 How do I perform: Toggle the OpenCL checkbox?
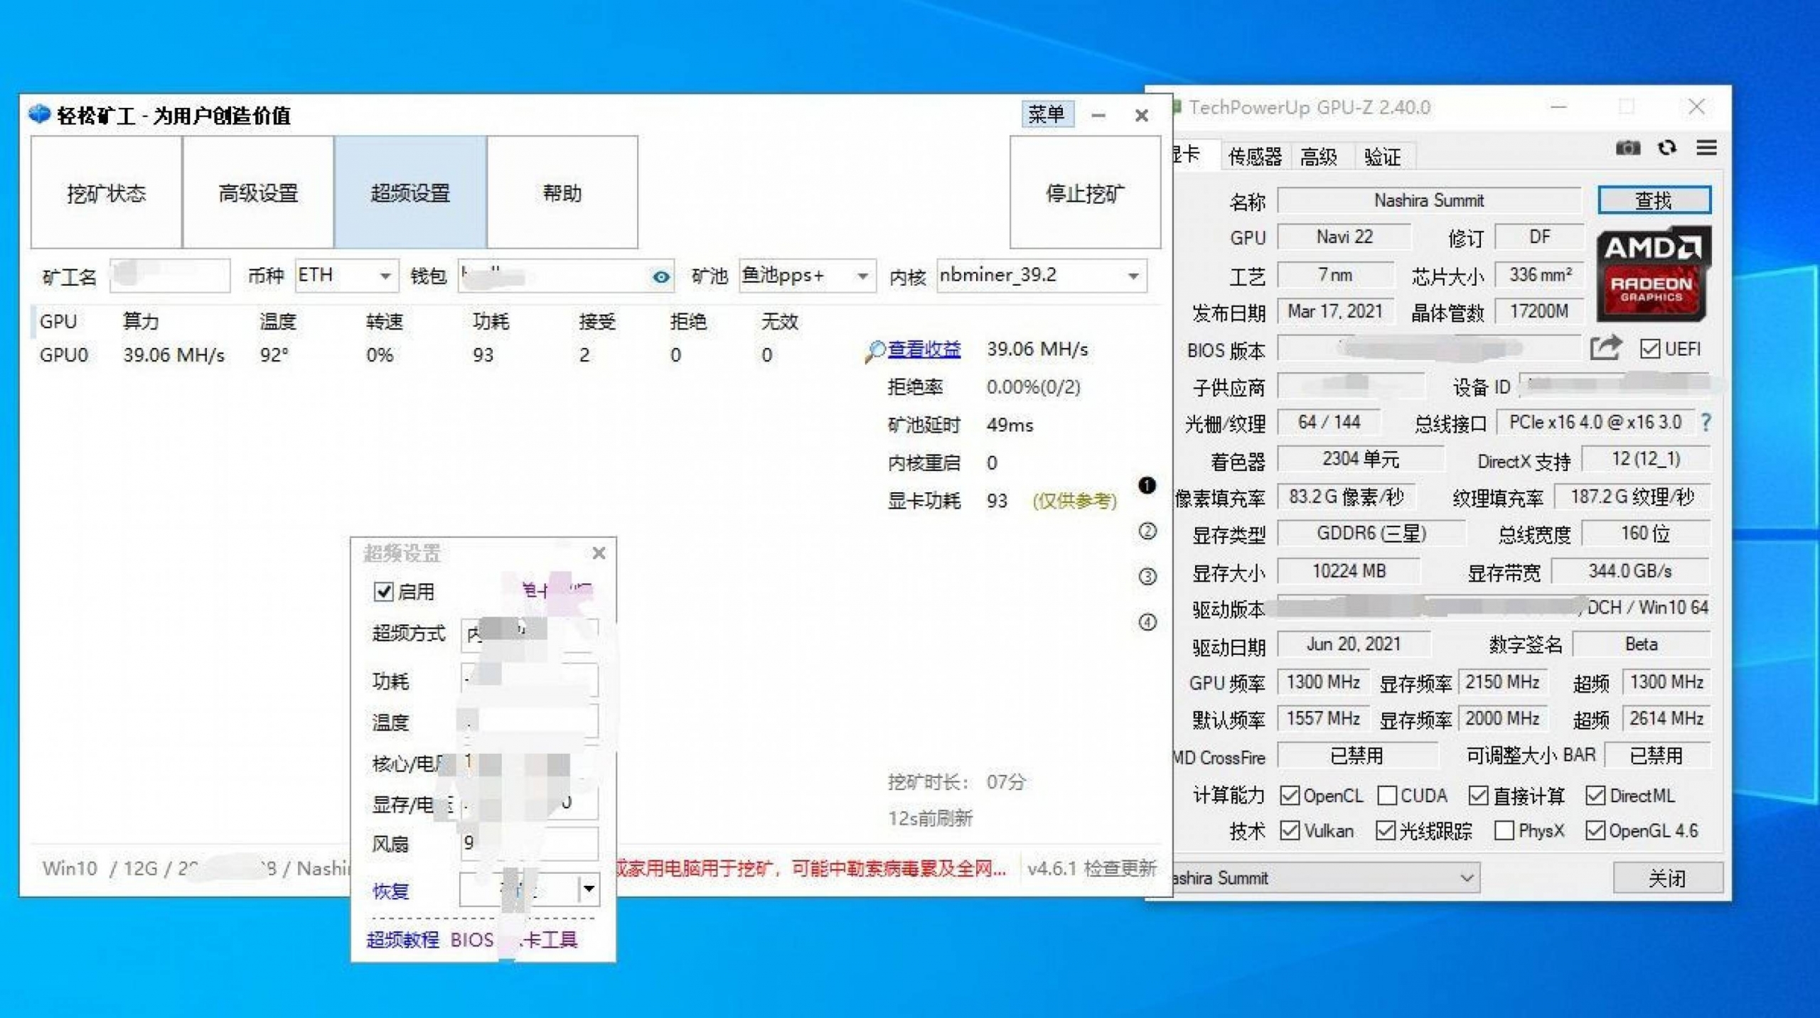point(1290,795)
